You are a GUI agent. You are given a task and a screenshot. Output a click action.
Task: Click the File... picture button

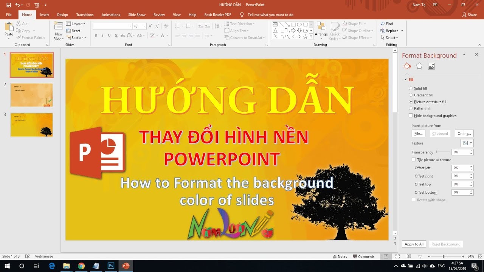(418, 133)
